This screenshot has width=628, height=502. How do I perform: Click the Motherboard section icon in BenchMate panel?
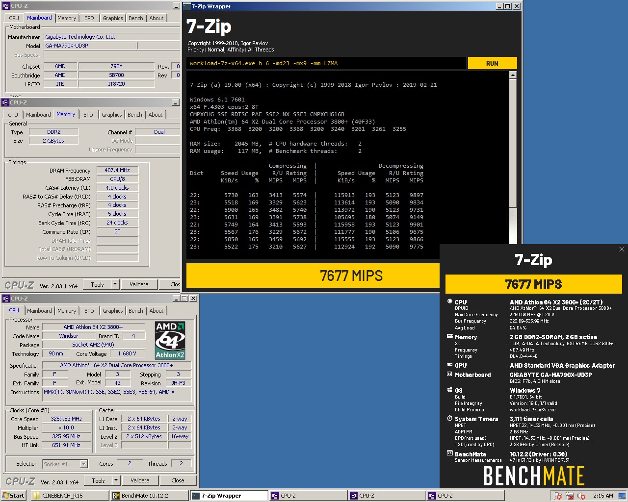[x=449, y=374]
